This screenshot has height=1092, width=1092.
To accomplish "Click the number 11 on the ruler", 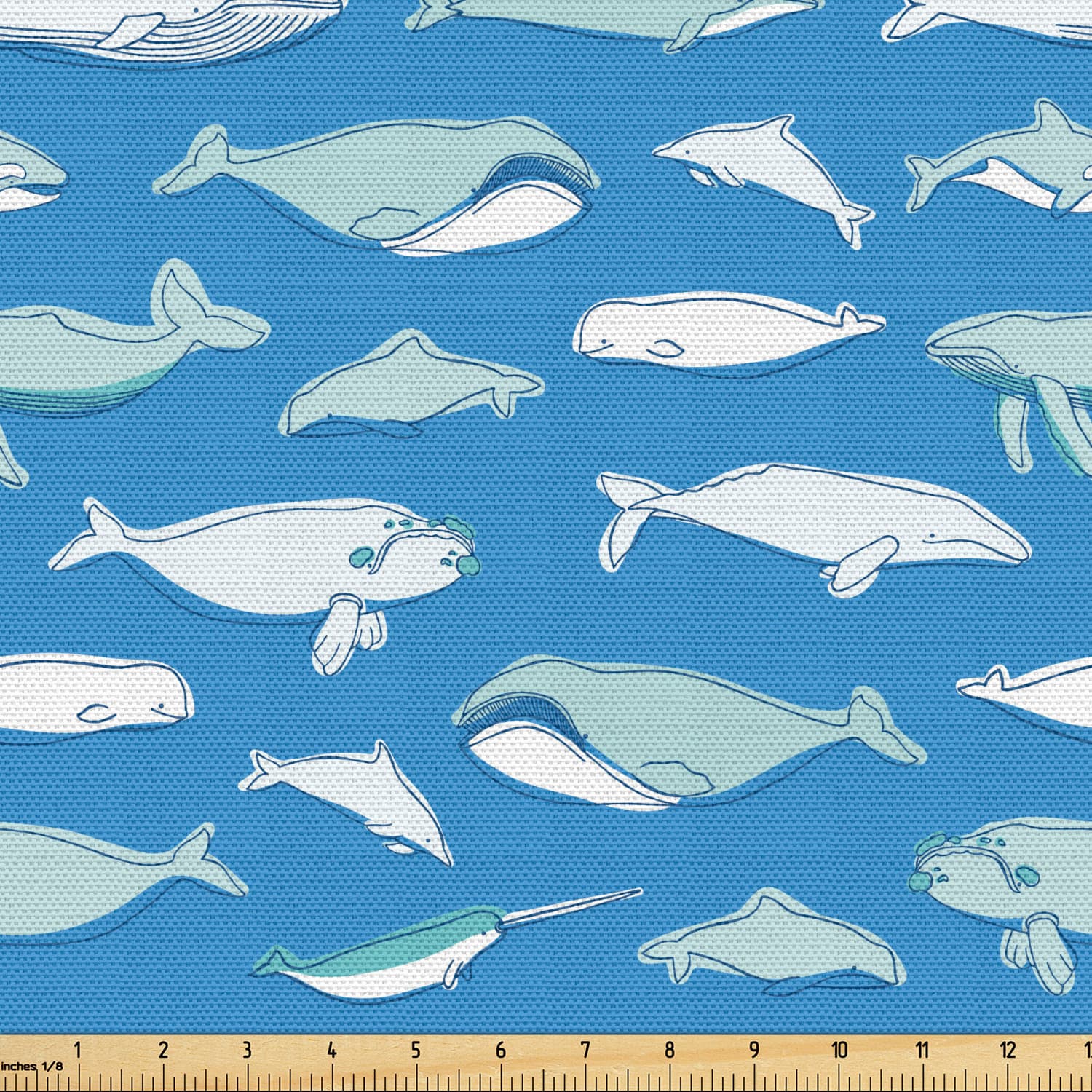I will pyautogui.click(x=922, y=1050).
